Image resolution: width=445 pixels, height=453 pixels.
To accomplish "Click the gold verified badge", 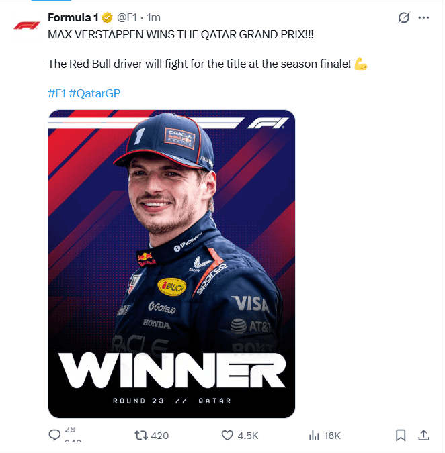I will 107,18.
